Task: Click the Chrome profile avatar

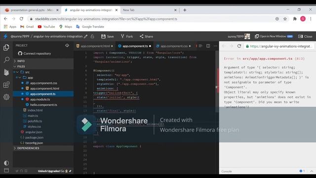Action: 303,19
